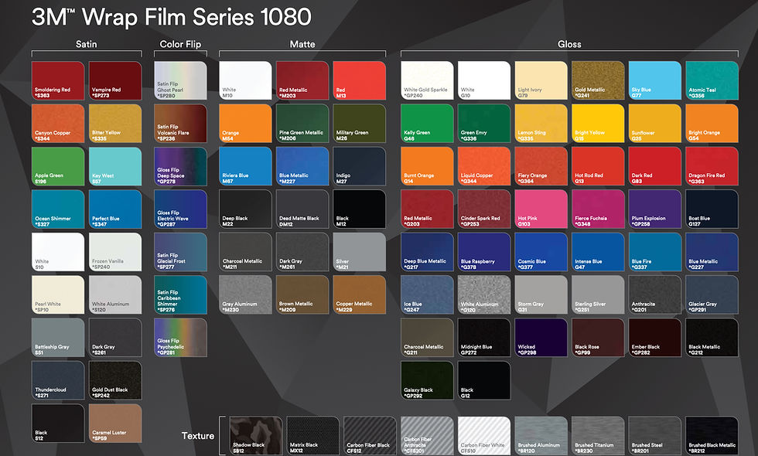Select the Gloss Flip Electric Wave swatch
758x456 pixels.
pos(180,209)
